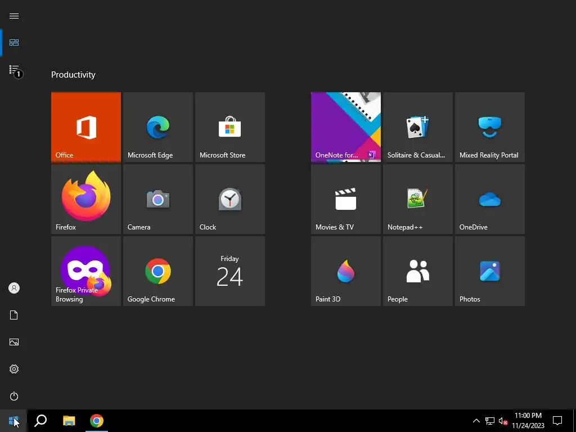
Task: Open the Pictures folder shortcut
Action: pos(14,342)
